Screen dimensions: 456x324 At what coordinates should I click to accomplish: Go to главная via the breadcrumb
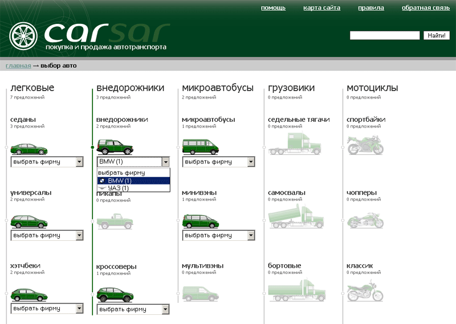tap(18, 65)
